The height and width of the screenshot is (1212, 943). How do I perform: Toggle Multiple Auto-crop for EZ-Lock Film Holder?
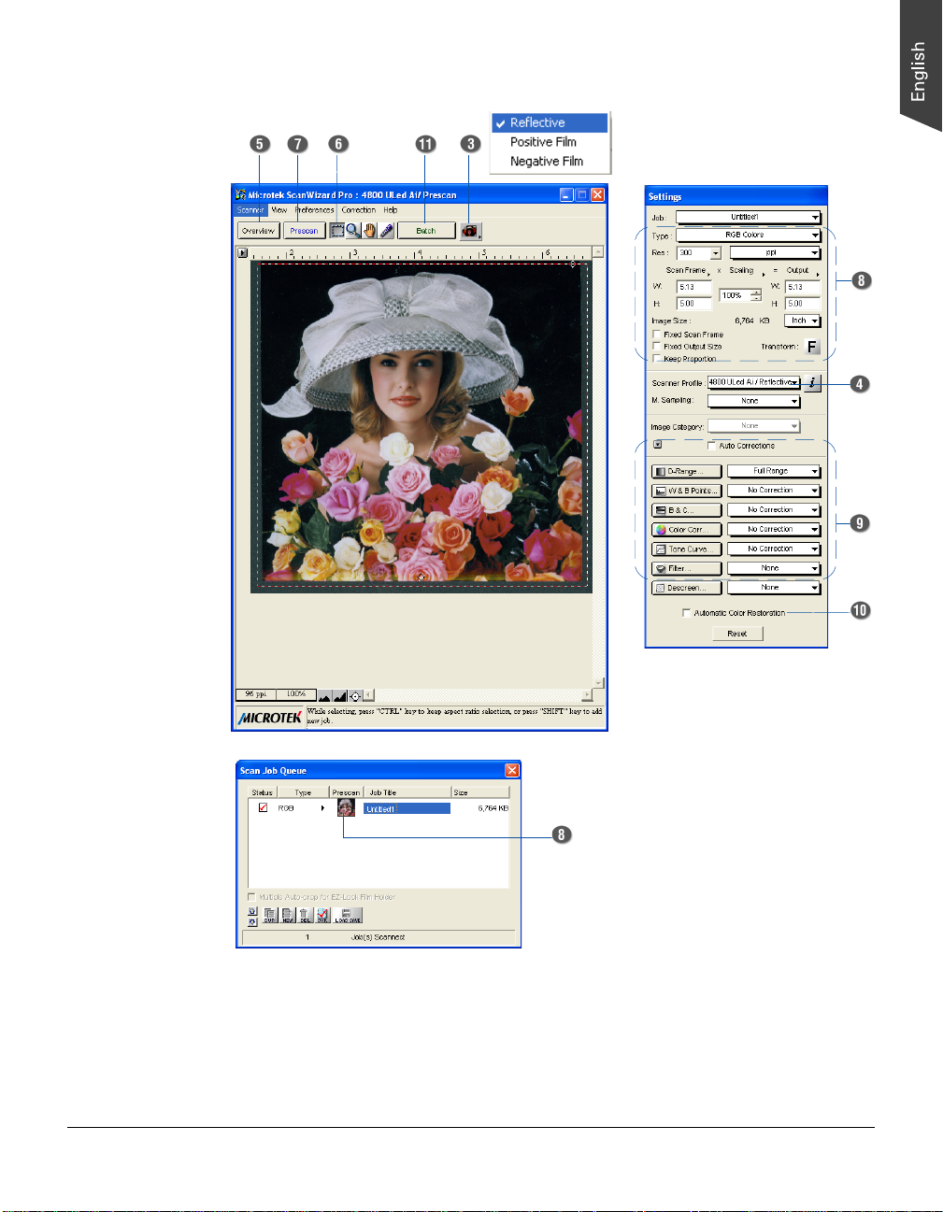coord(251,897)
